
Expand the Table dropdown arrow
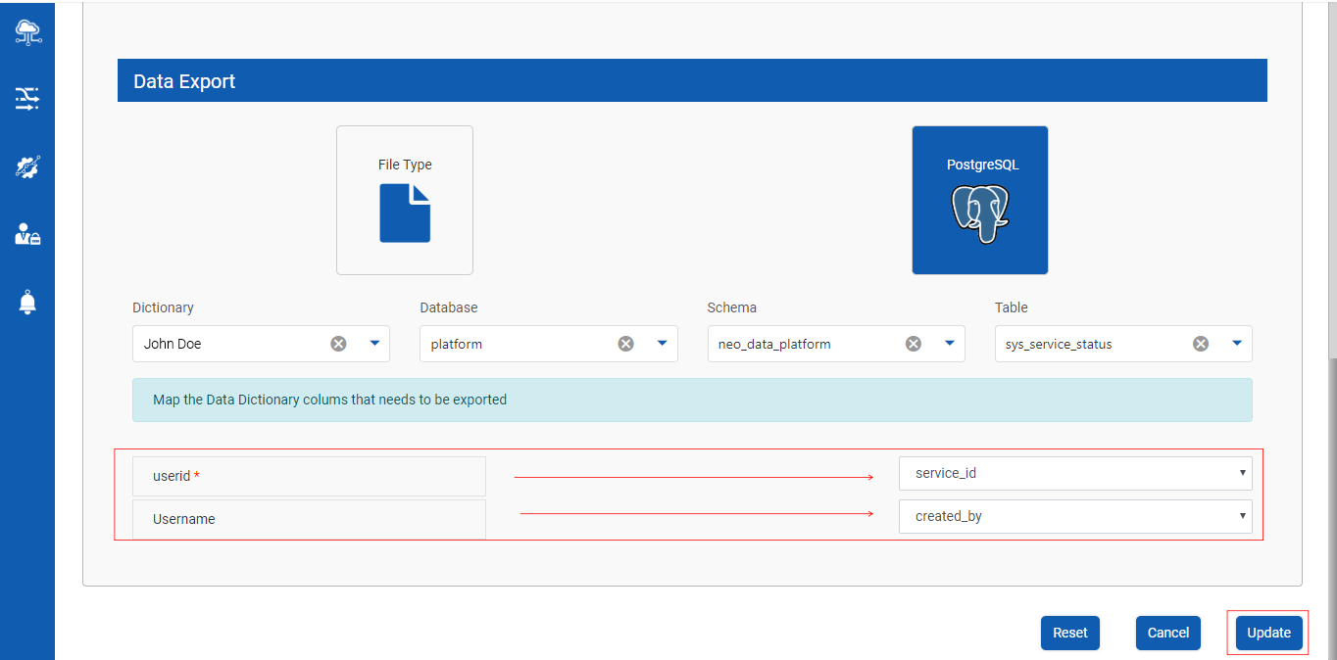pos(1237,344)
